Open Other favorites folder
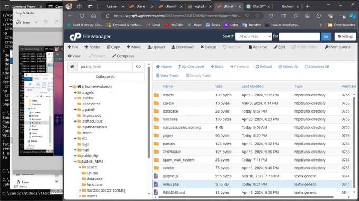This screenshot has height=201, width=359. 342,25
